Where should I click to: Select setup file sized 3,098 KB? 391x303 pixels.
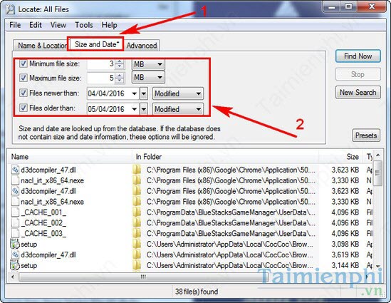[29, 245]
